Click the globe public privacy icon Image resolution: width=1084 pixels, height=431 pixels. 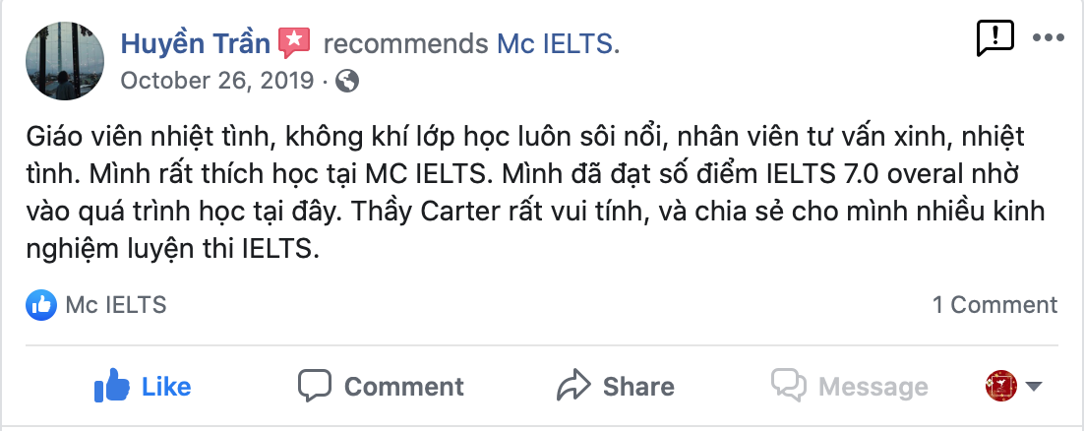[346, 82]
